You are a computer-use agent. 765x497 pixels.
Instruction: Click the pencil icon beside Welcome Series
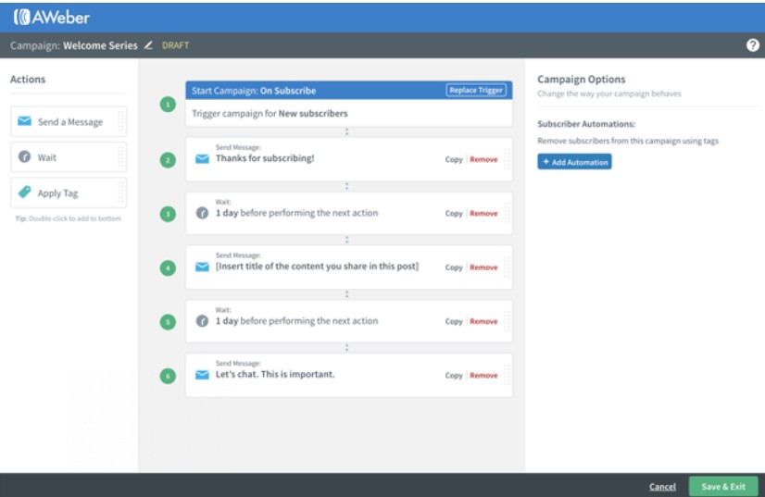pyautogui.click(x=148, y=45)
